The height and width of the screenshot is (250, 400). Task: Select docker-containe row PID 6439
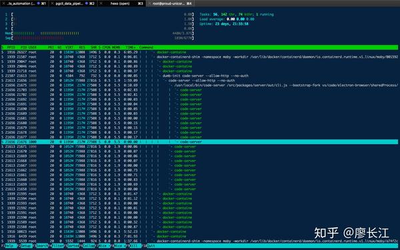(199, 236)
